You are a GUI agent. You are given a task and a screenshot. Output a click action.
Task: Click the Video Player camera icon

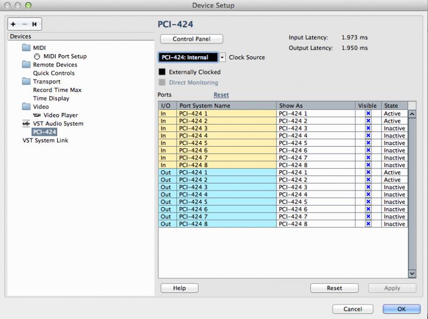coord(37,115)
